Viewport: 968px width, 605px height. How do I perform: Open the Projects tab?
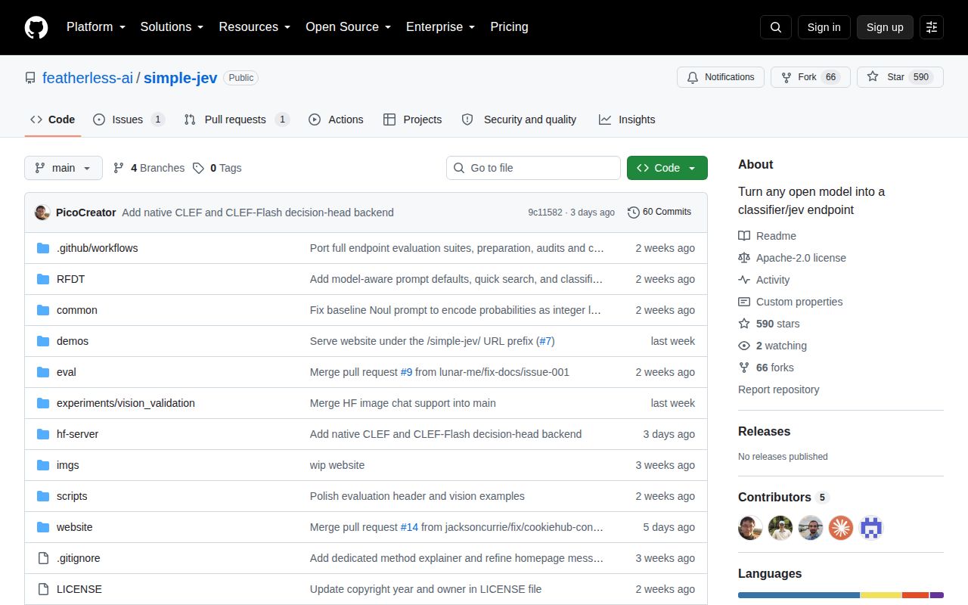tap(412, 119)
